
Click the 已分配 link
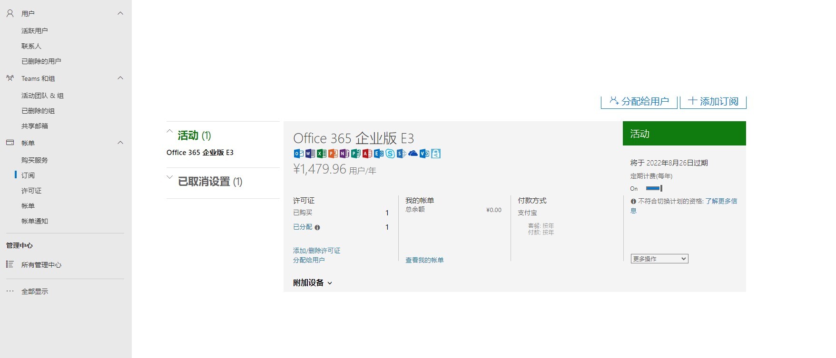point(303,227)
